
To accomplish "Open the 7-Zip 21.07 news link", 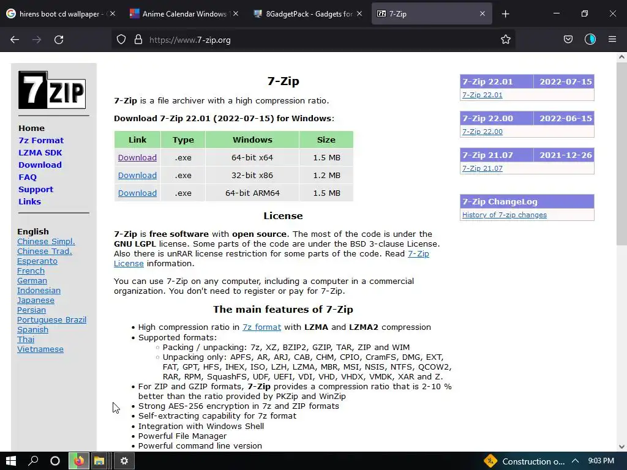I will click(x=482, y=168).
